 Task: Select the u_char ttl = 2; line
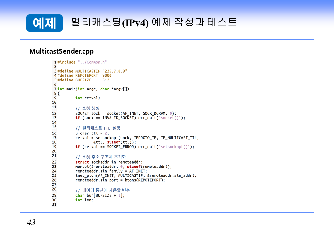click(x=92, y=133)
